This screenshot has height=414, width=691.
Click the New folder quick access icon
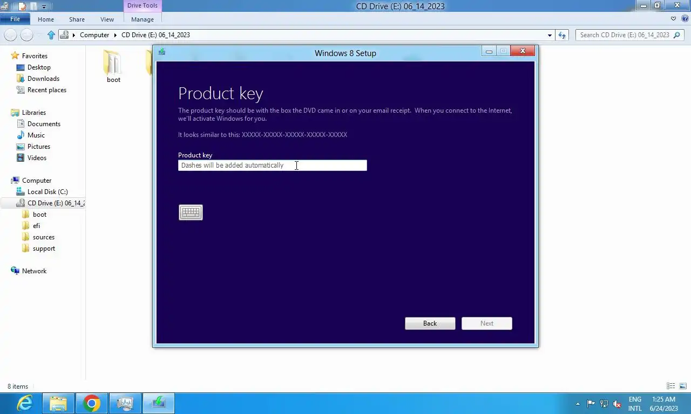pos(33,6)
